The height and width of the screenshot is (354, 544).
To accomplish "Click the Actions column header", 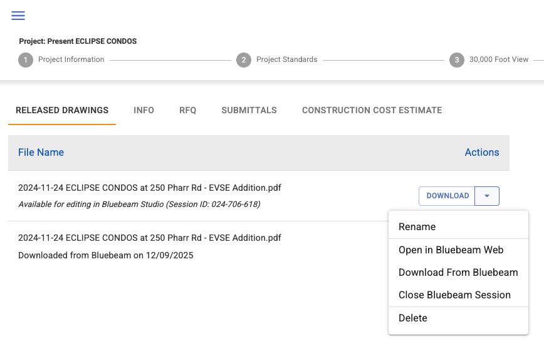I will (x=481, y=153).
